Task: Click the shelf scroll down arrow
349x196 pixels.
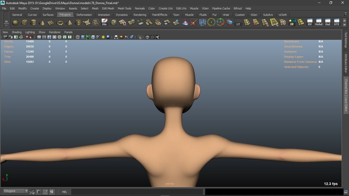Action: pos(344,25)
